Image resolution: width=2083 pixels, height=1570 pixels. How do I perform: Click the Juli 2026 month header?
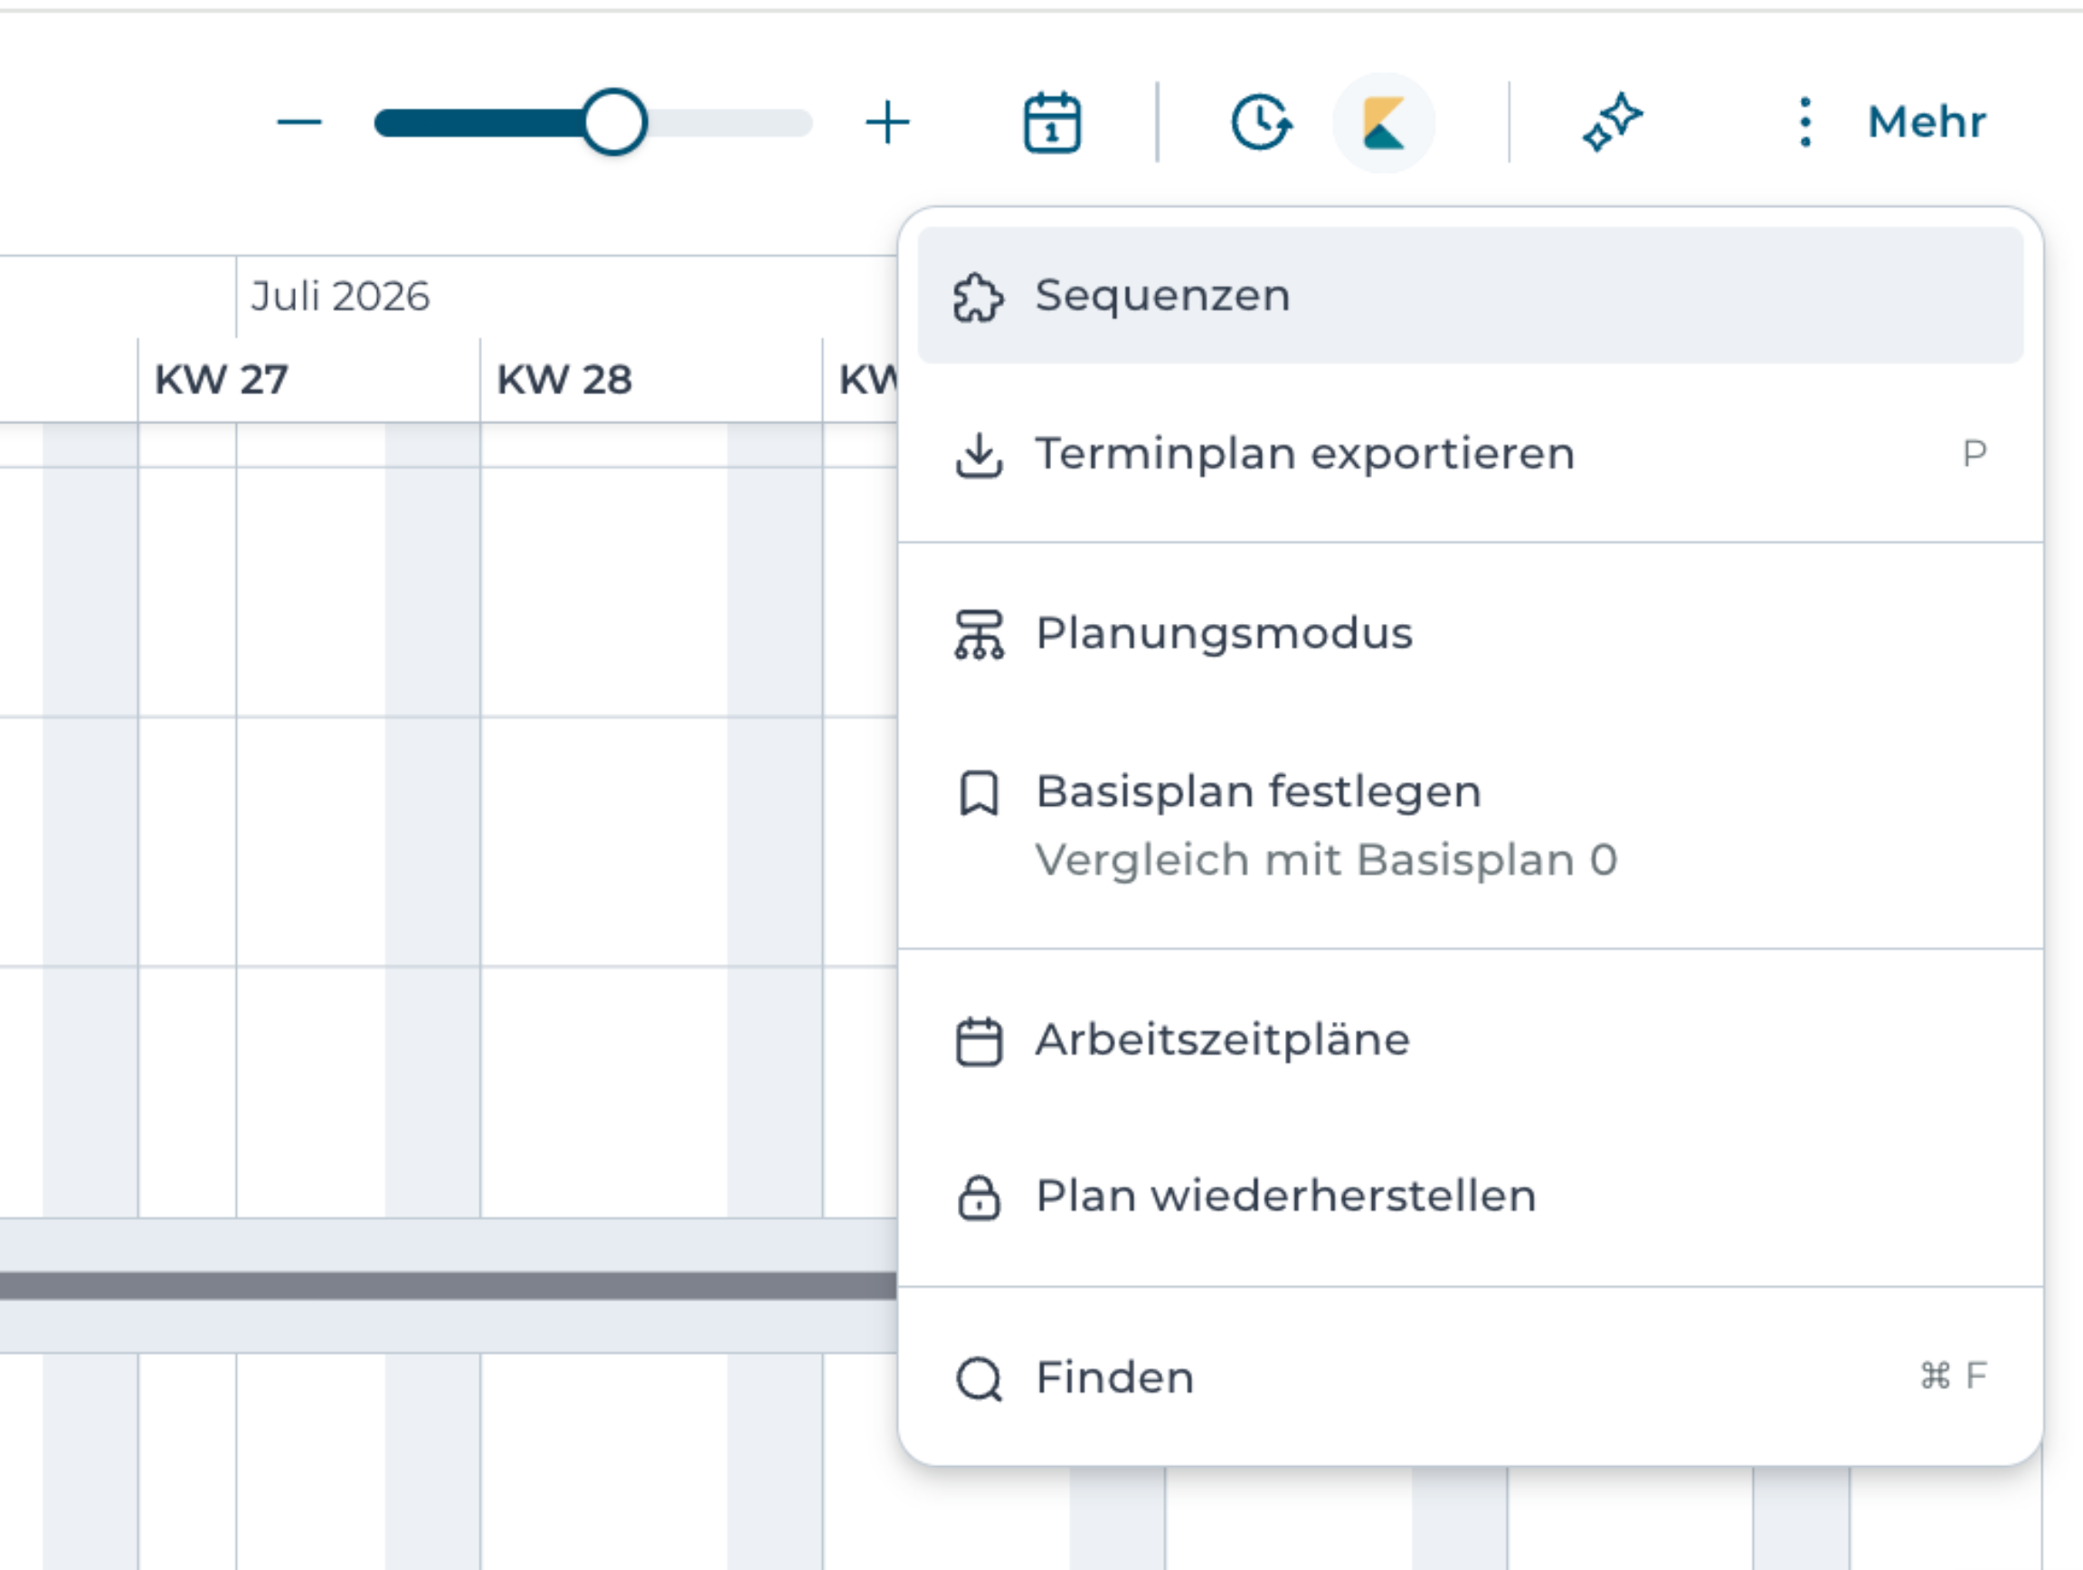point(341,297)
